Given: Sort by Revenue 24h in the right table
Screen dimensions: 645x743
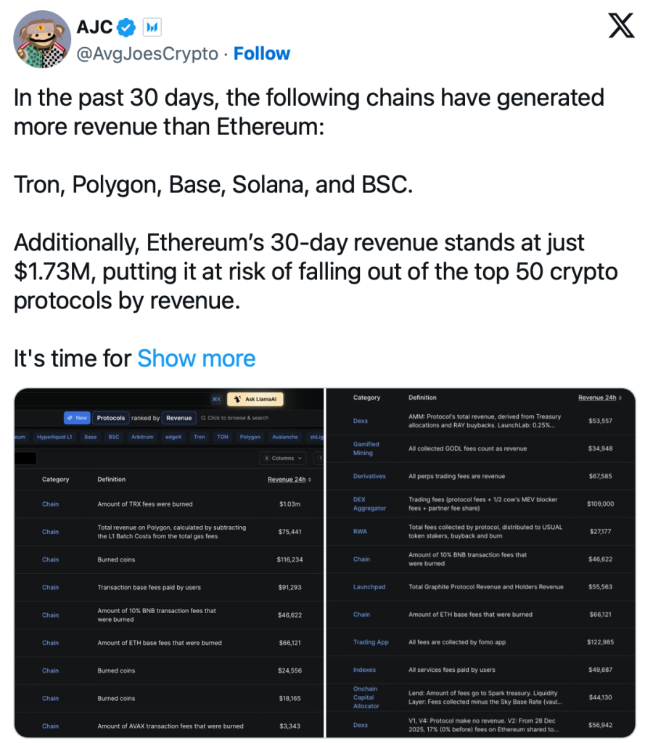Looking at the screenshot, I should tap(599, 398).
